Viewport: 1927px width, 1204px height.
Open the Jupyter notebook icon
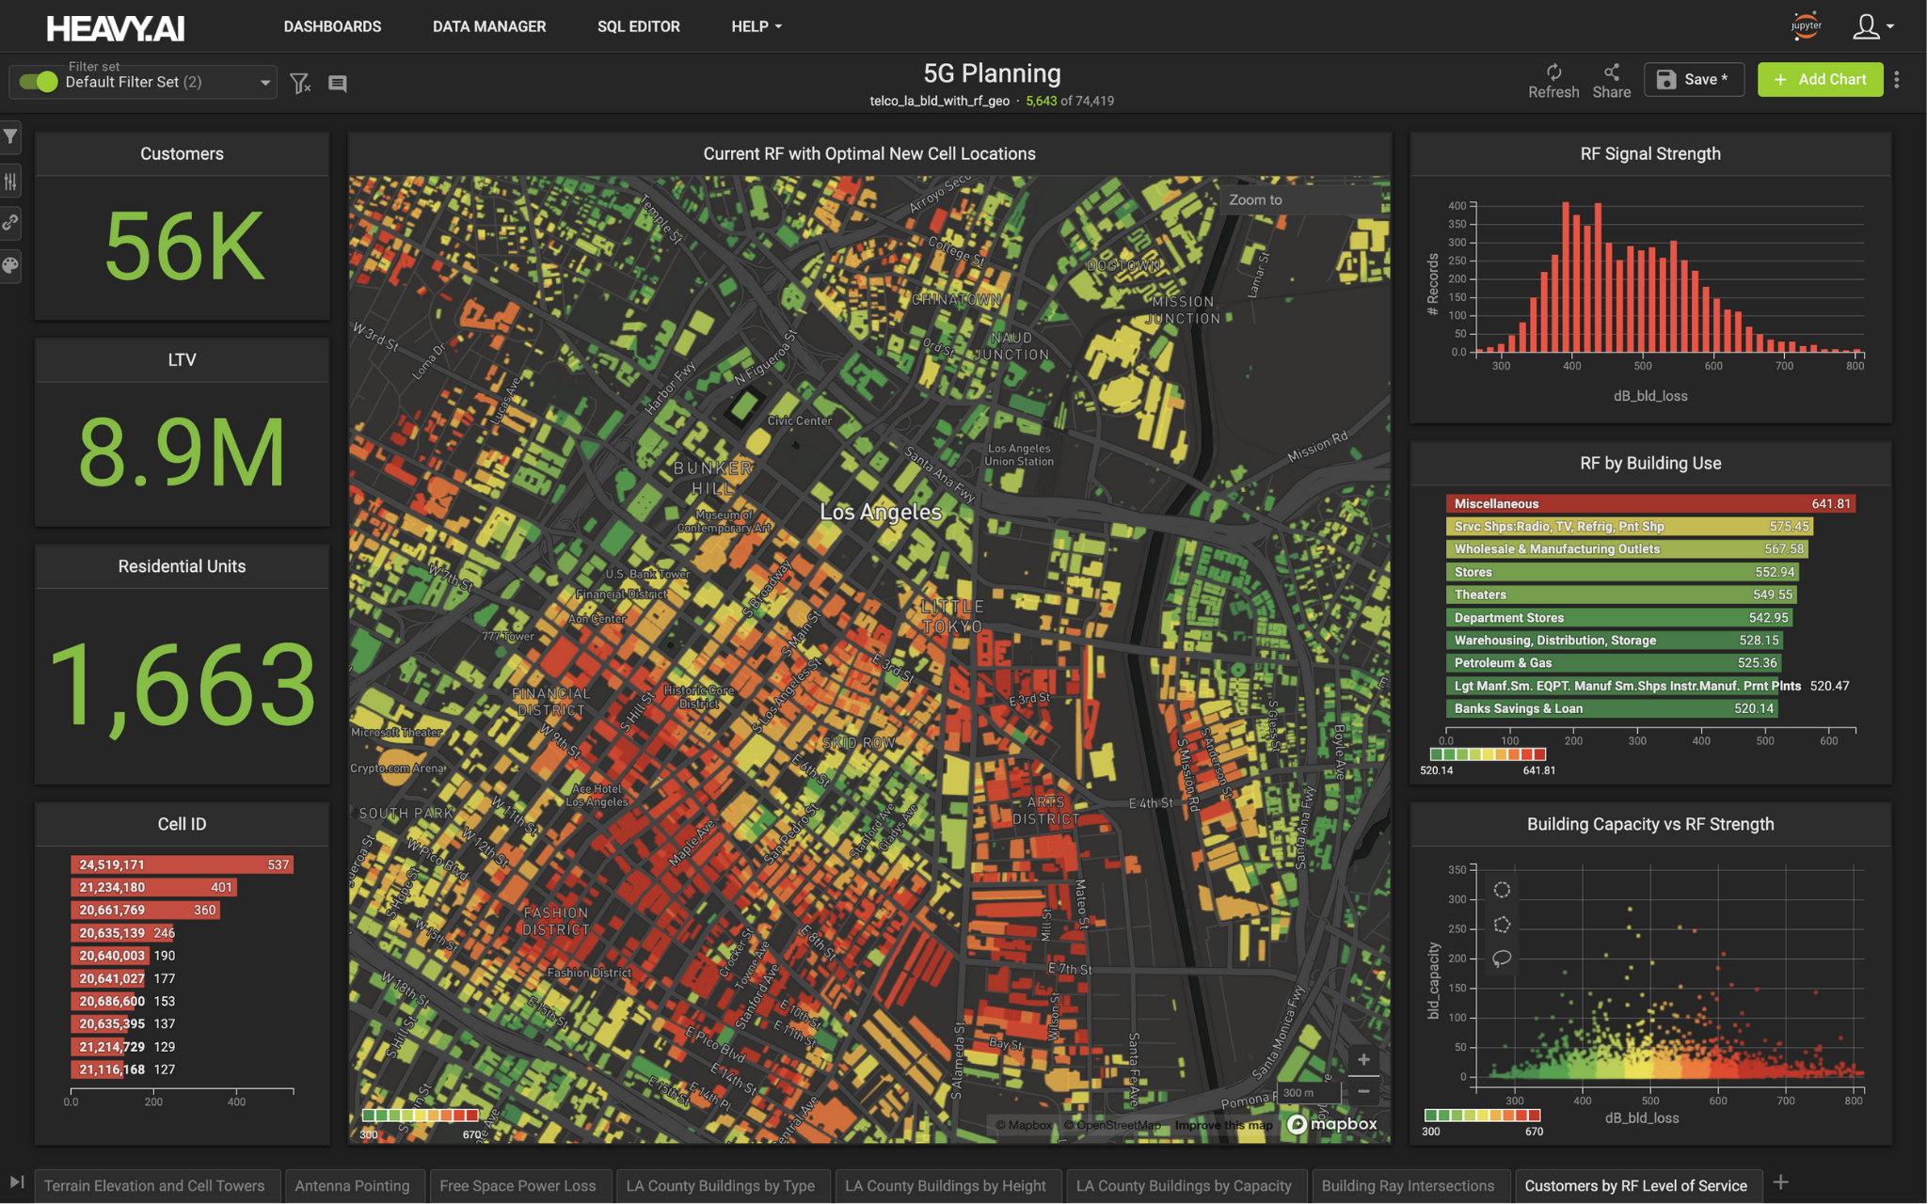1806,25
